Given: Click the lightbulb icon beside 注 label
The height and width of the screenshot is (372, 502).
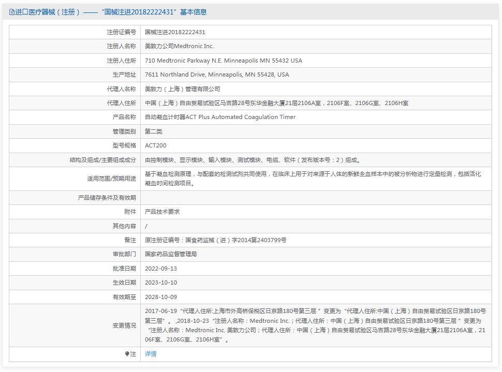Looking at the screenshot, I should pyautogui.click(x=127, y=354).
